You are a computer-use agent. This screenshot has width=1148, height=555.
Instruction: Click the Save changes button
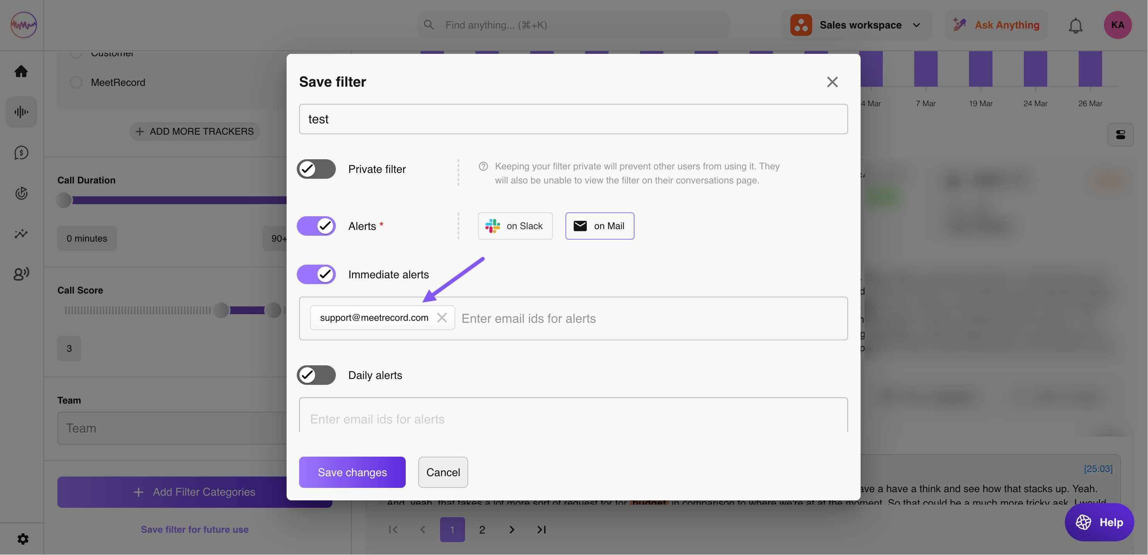[352, 472]
